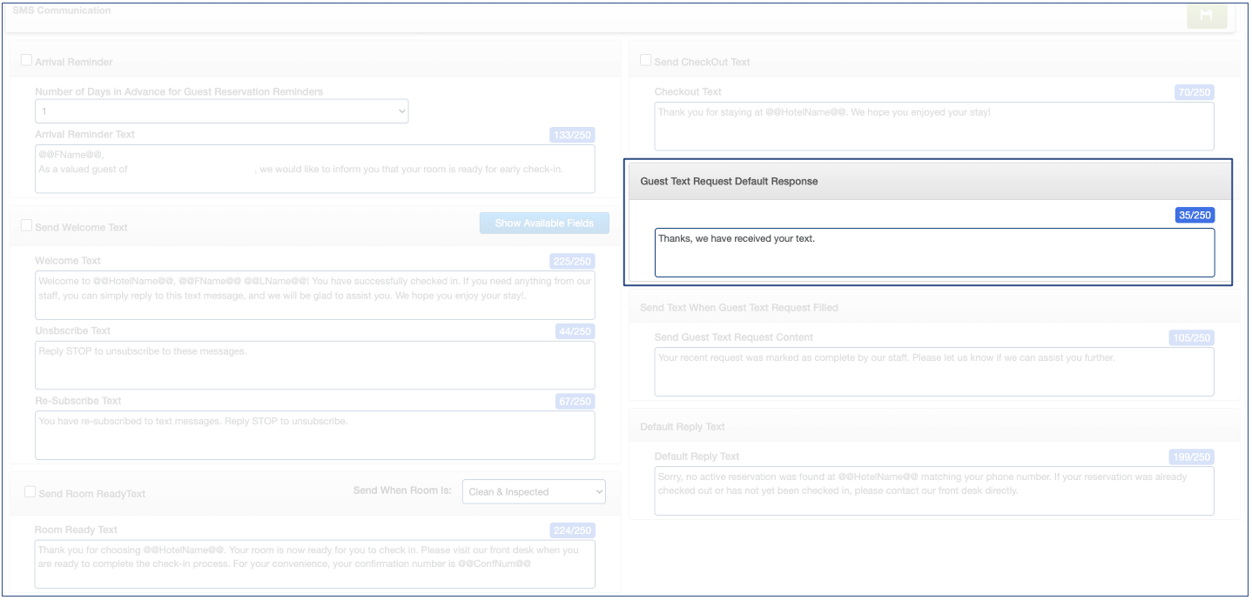
Task: Click the Send Guest Text Request Content field
Action: coord(933,371)
